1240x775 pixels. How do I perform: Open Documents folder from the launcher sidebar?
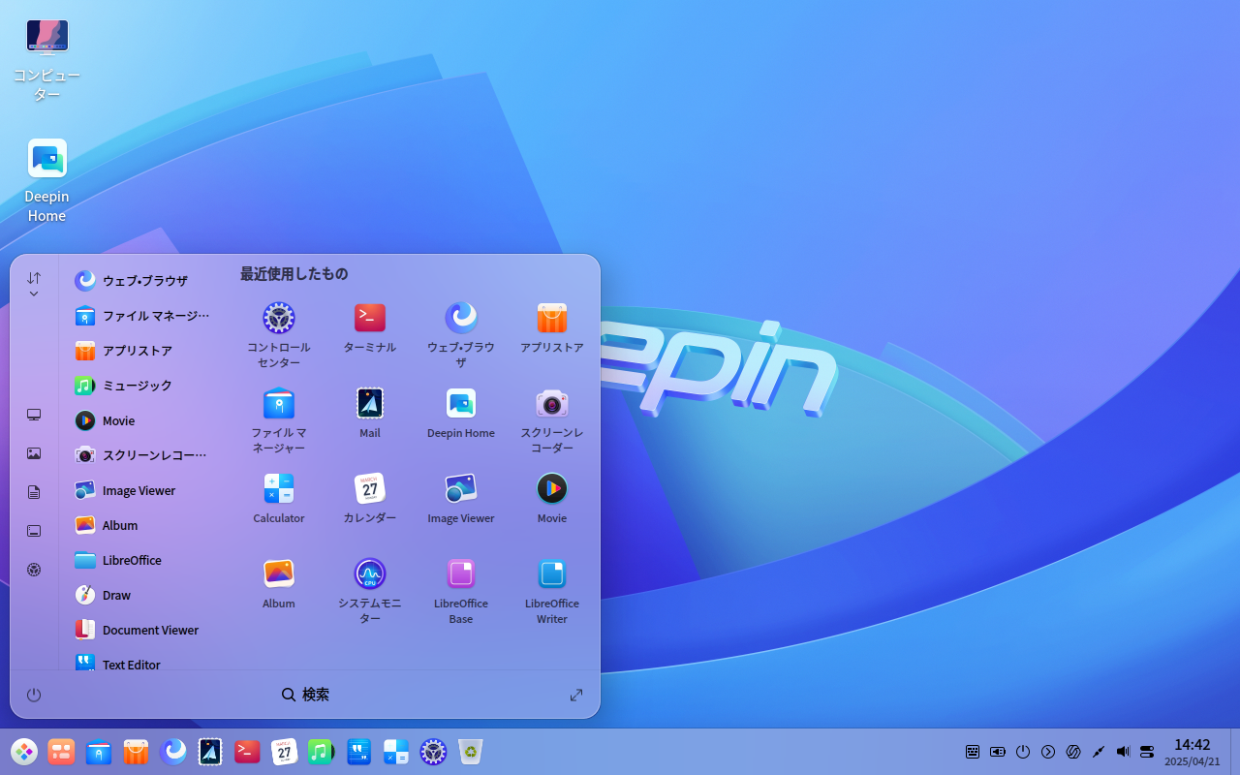pos(34,492)
